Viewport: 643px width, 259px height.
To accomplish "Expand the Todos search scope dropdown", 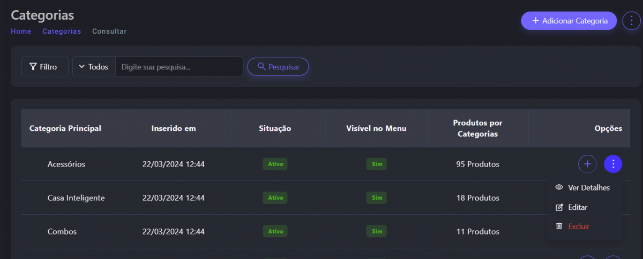I will tap(94, 67).
